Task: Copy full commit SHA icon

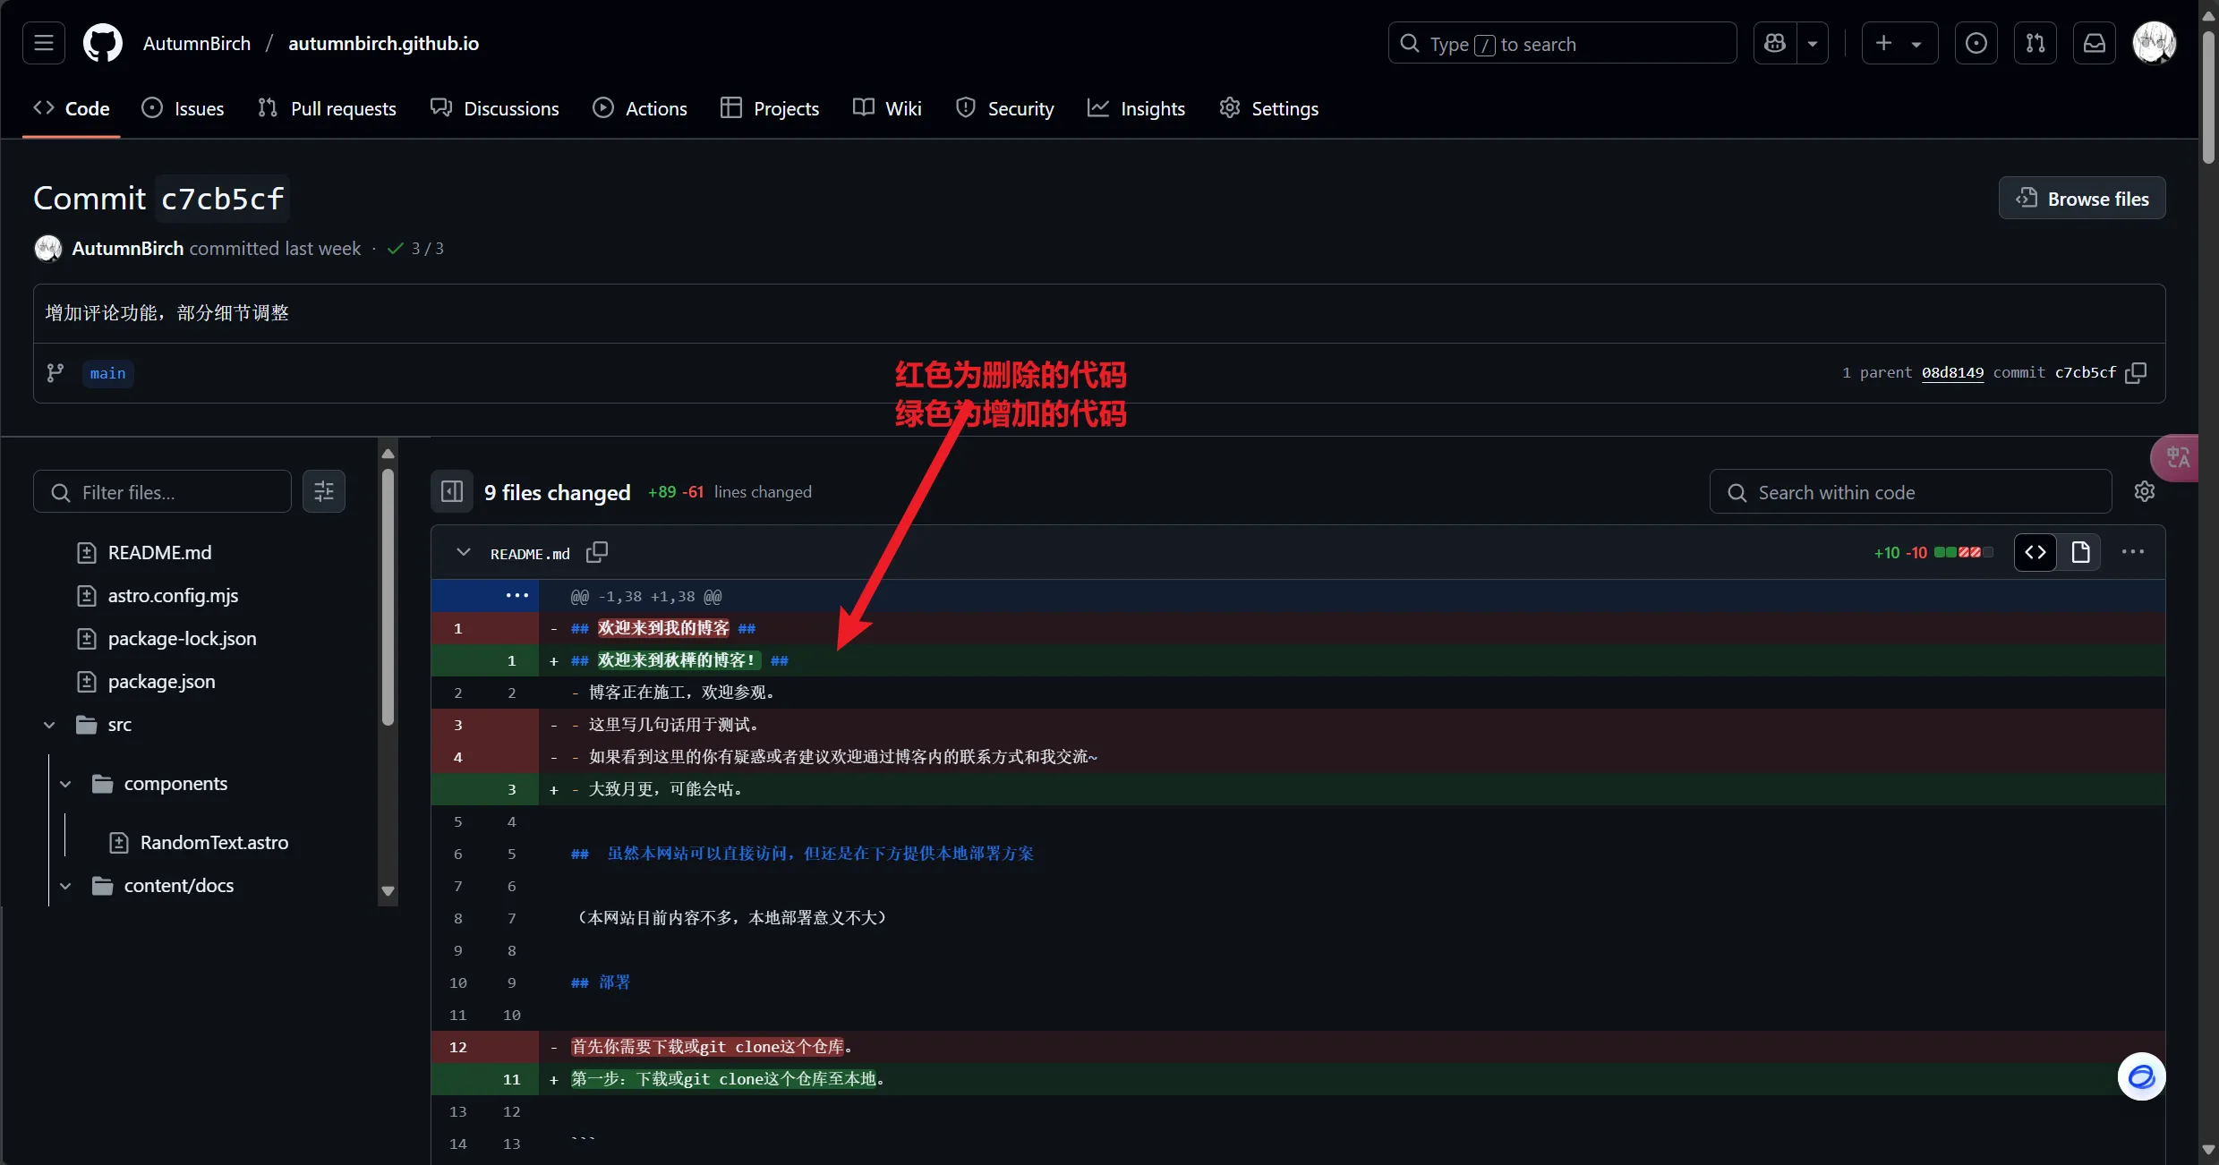Action: [2137, 372]
